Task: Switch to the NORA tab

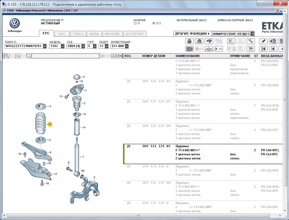Action: coord(94,34)
